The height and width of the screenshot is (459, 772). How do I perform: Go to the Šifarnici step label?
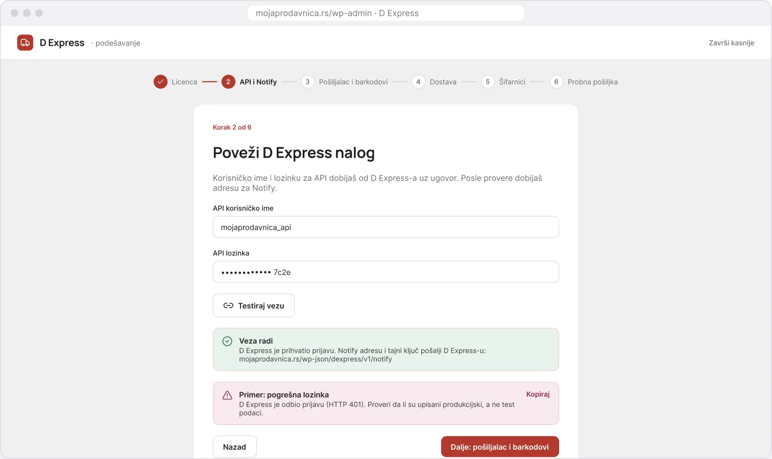click(x=512, y=82)
